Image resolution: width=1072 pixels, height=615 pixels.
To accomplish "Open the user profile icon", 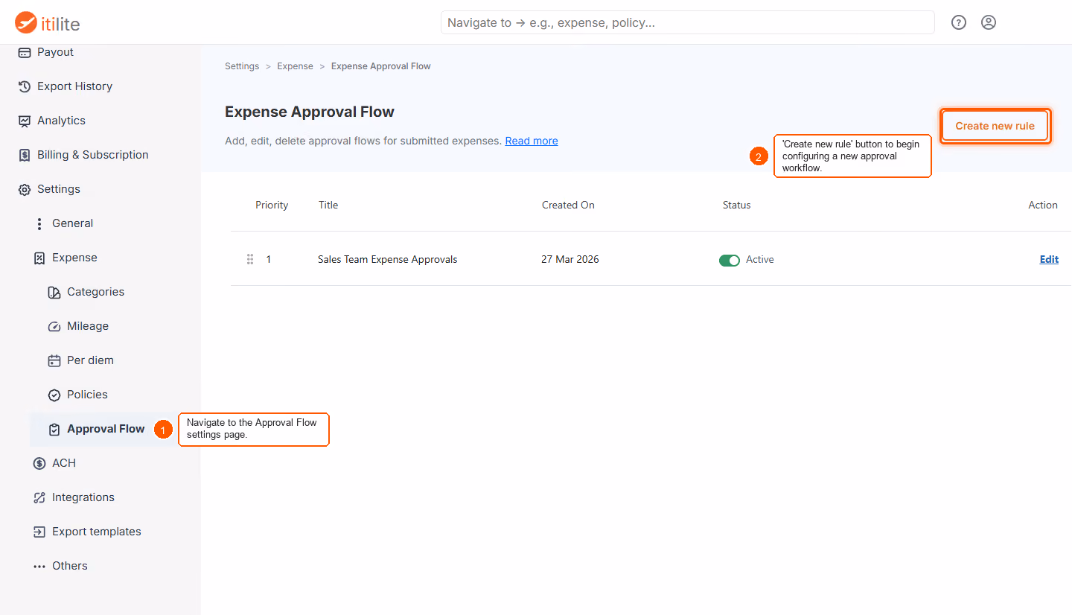I will 989,22.
